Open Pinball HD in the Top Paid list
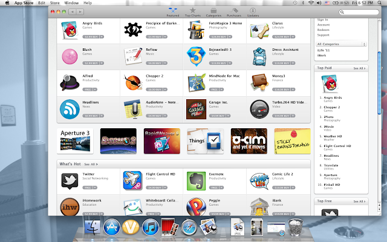Screen dimensions: 387x242 point(332,185)
